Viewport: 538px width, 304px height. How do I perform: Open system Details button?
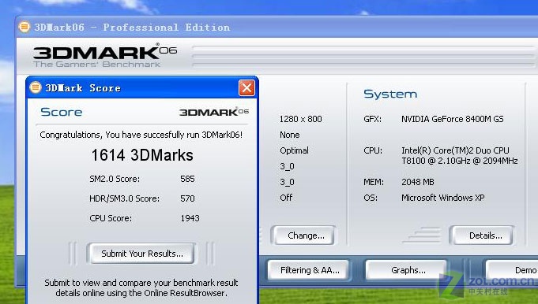pyautogui.click(x=483, y=235)
